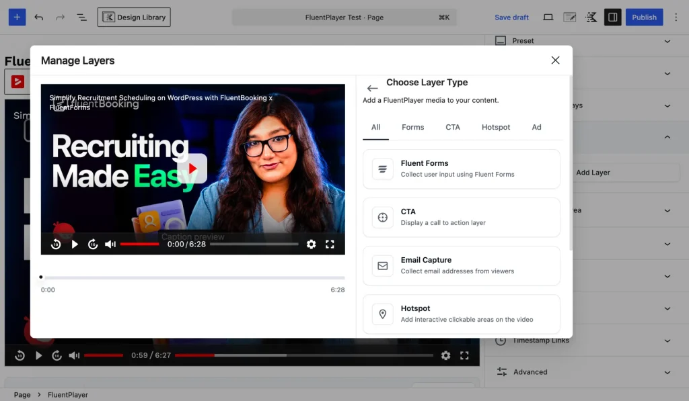
Task: Open the Kadence settings icon in toolbar
Action: 591,17
